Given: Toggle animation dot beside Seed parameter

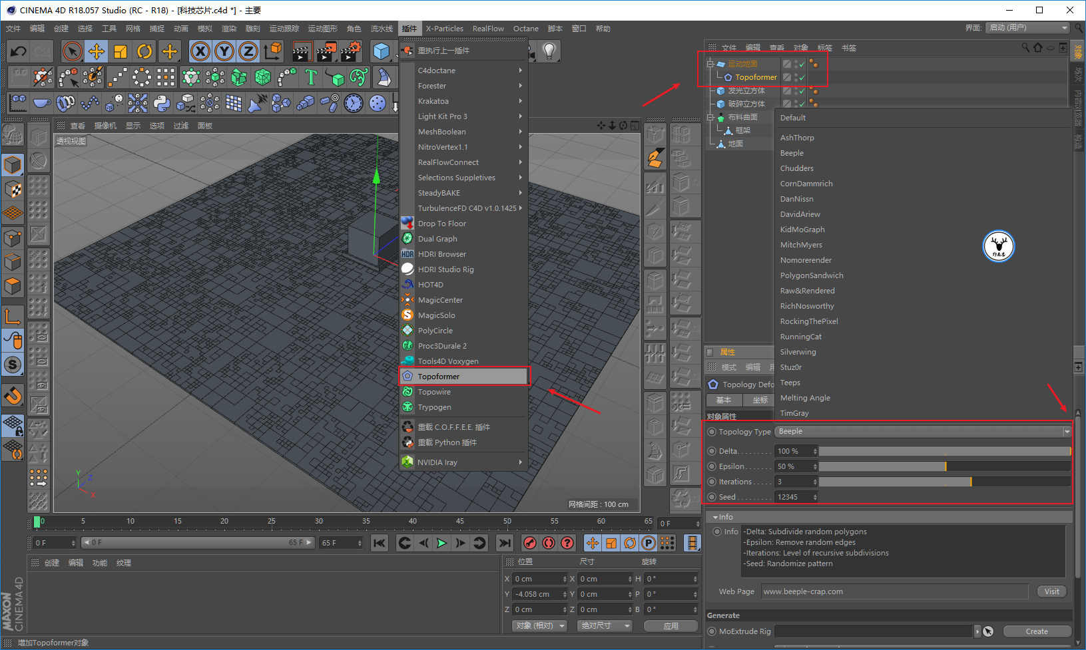Looking at the screenshot, I should tap(712, 497).
